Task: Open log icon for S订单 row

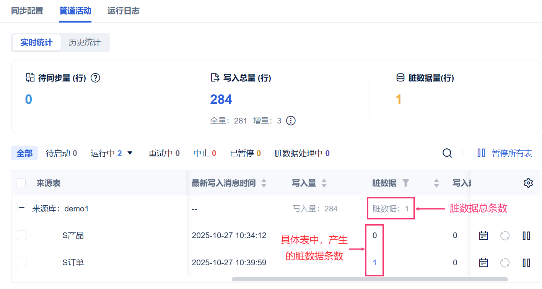Action: point(483,263)
